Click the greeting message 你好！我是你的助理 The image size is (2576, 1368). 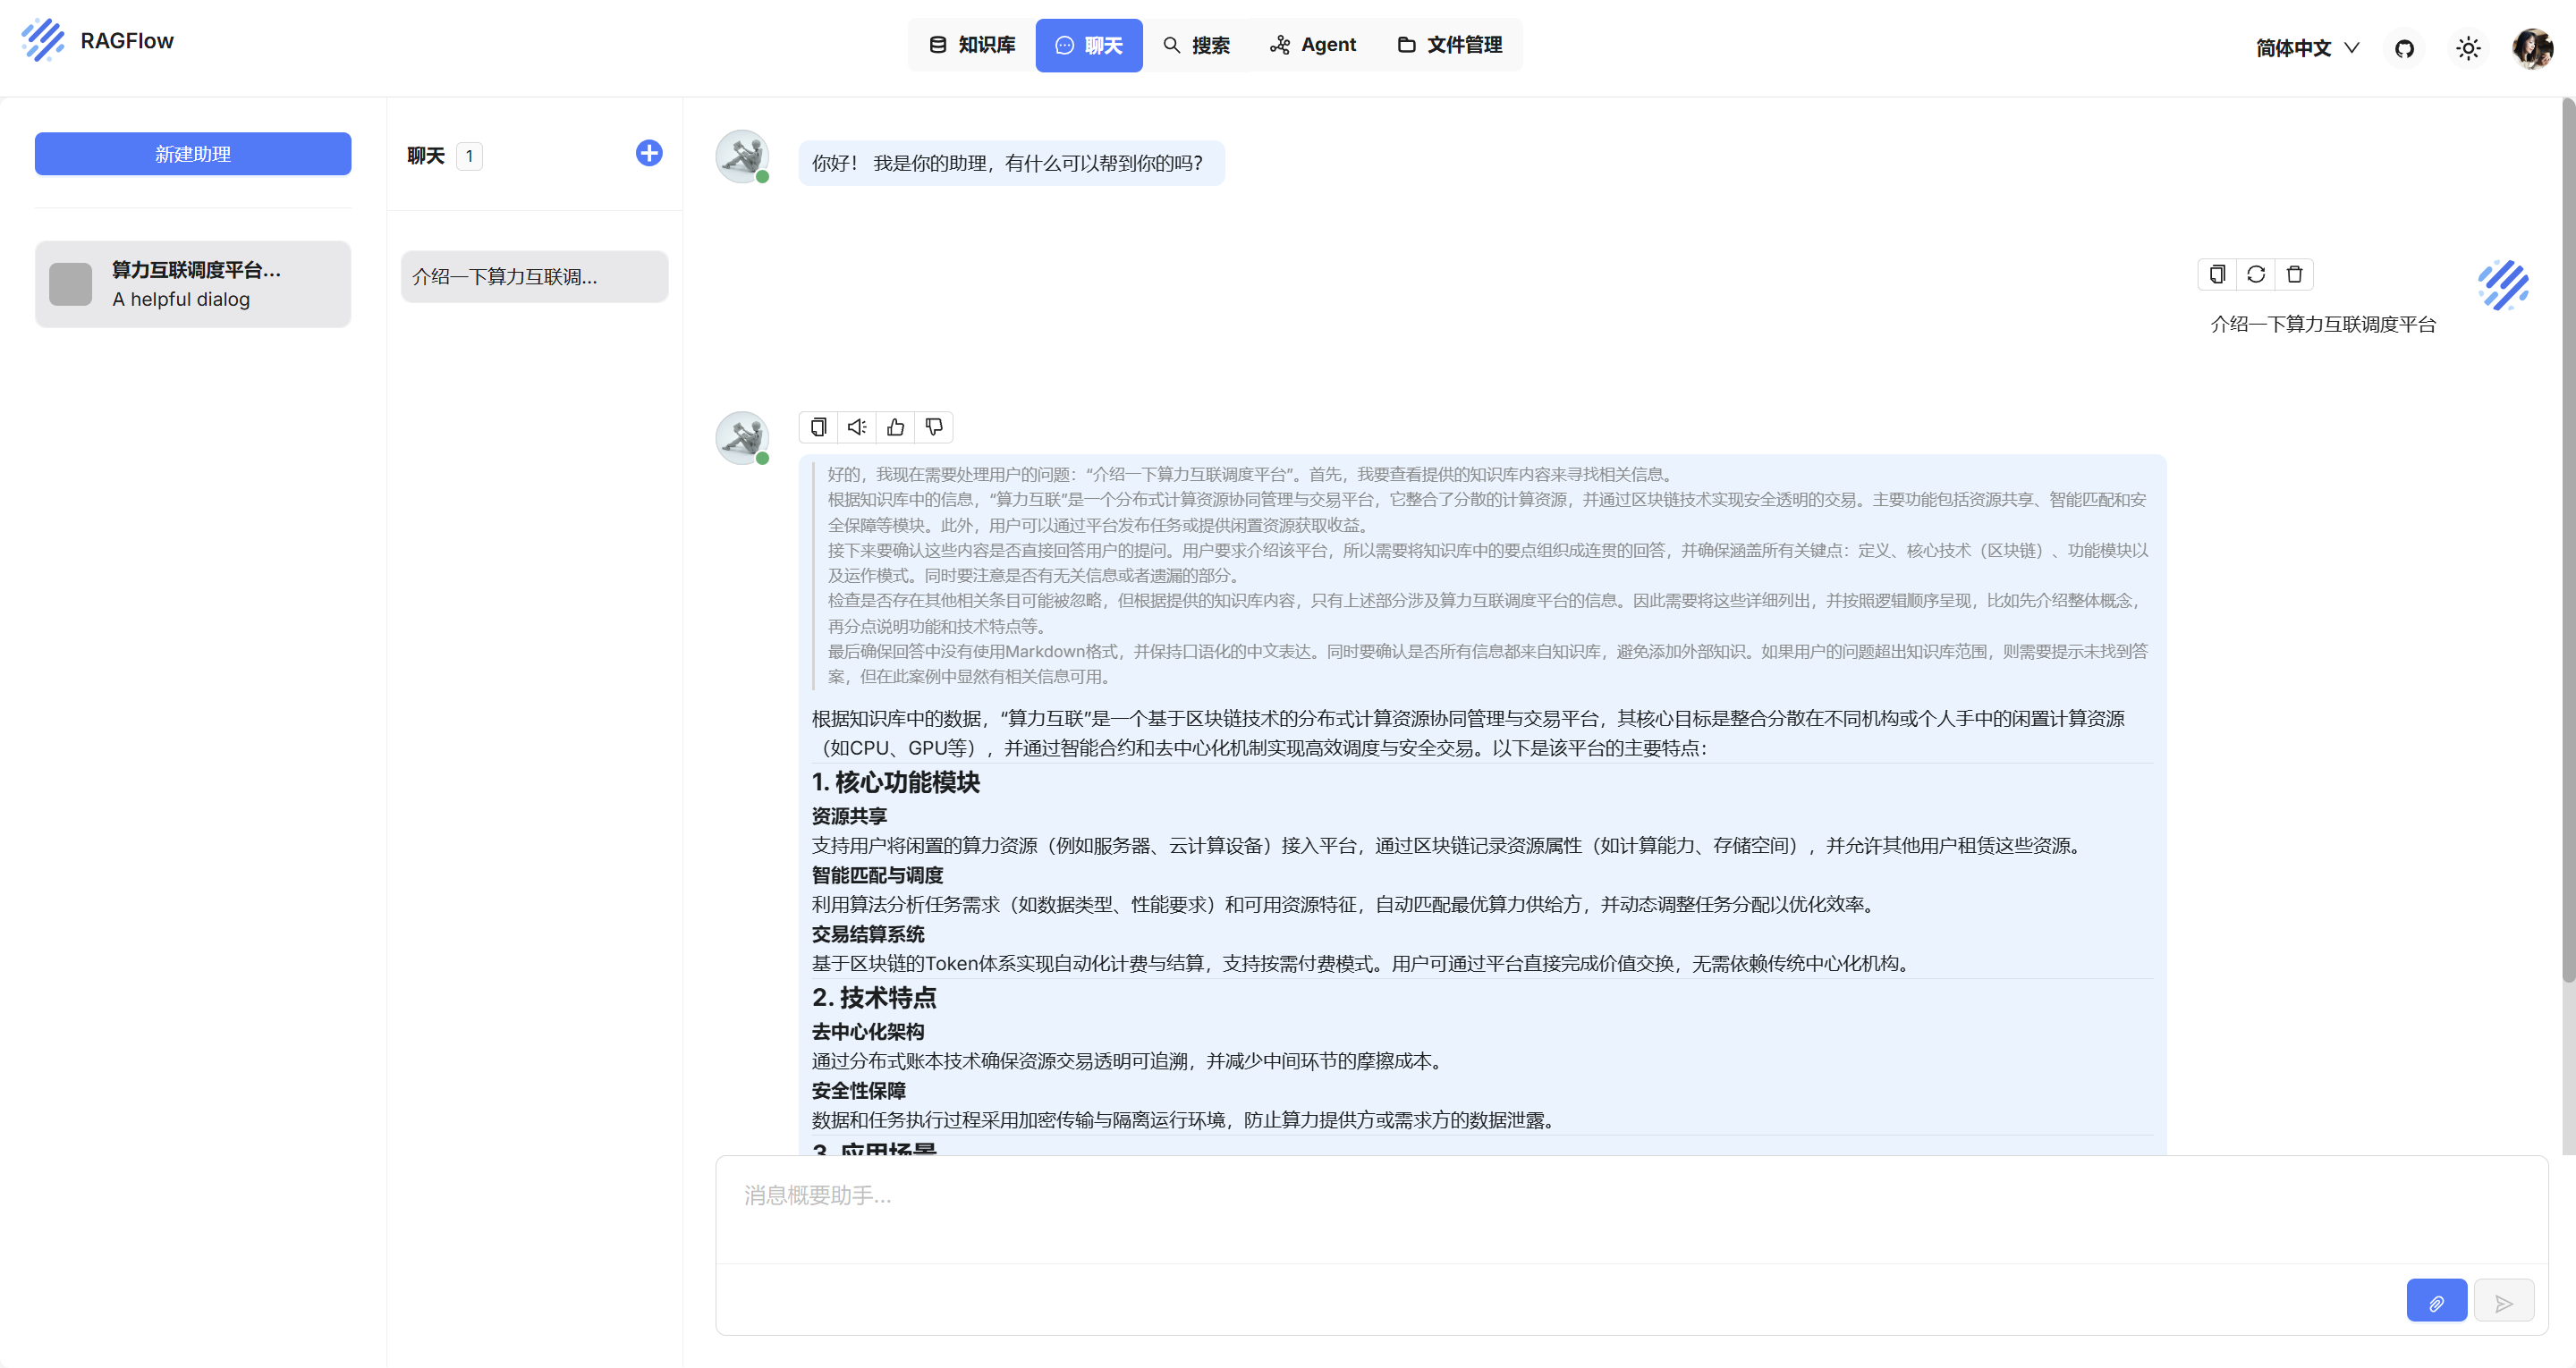(1011, 163)
